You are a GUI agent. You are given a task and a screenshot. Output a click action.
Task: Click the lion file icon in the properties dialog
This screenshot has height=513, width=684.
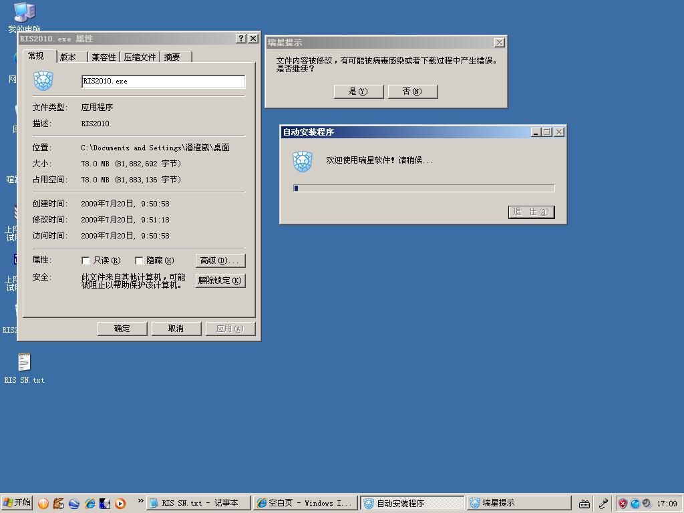[43, 81]
